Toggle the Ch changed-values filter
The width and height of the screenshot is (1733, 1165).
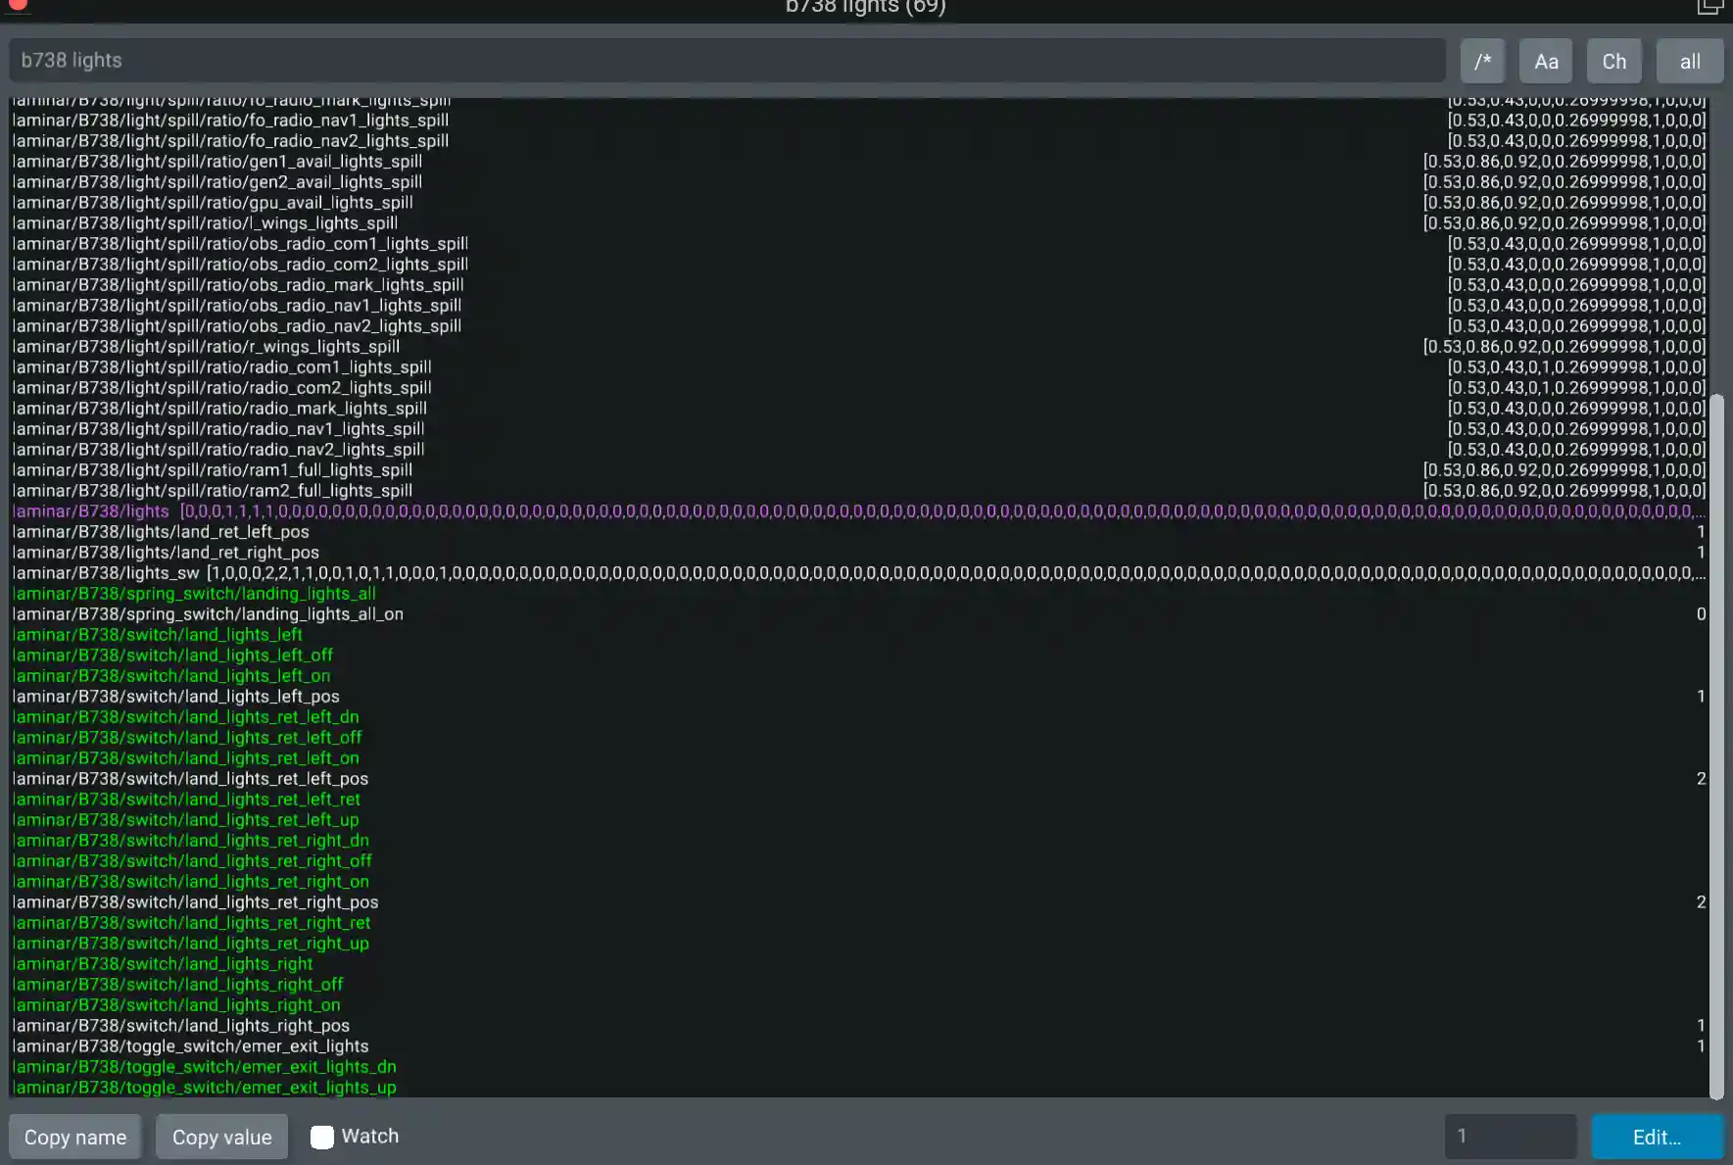point(1613,61)
